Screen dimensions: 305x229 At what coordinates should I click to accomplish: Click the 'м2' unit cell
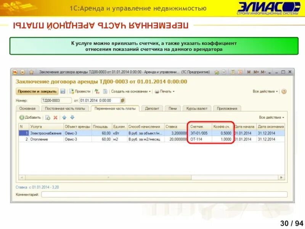[x=120, y=139]
